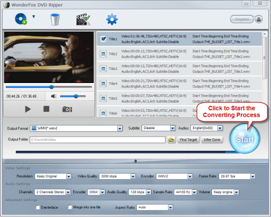Screen dimensions: 271x217
Task: Open the Audio Quality 128 kbps dropdown
Action: (x=149, y=192)
